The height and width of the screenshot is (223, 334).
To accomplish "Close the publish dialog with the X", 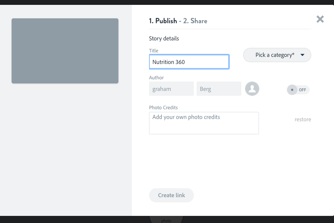I will (x=320, y=19).
